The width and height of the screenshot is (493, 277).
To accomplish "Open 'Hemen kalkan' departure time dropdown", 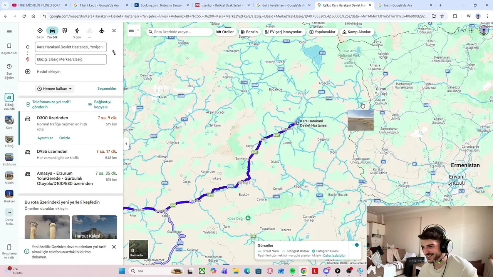I will point(55,89).
